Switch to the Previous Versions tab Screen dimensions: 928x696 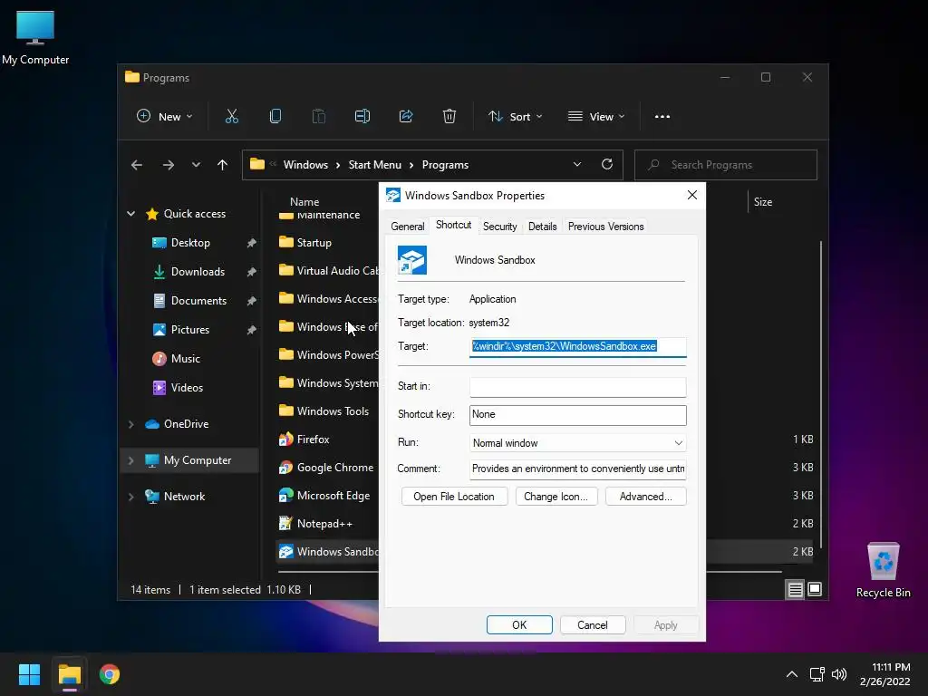[x=605, y=226]
